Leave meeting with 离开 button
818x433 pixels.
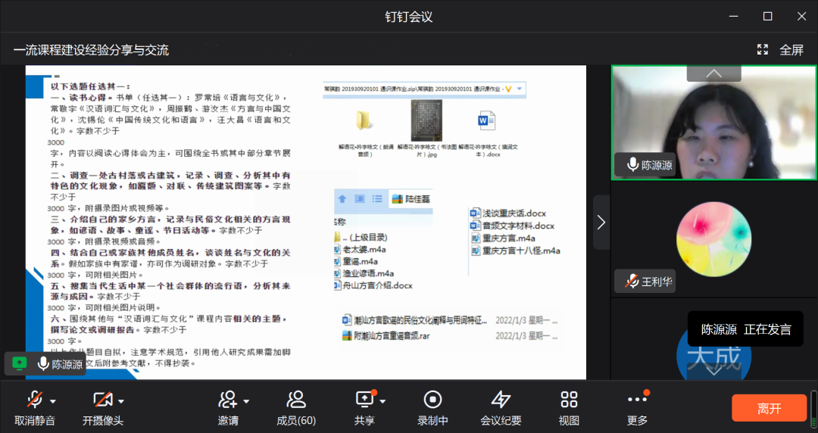(x=769, y=408)
